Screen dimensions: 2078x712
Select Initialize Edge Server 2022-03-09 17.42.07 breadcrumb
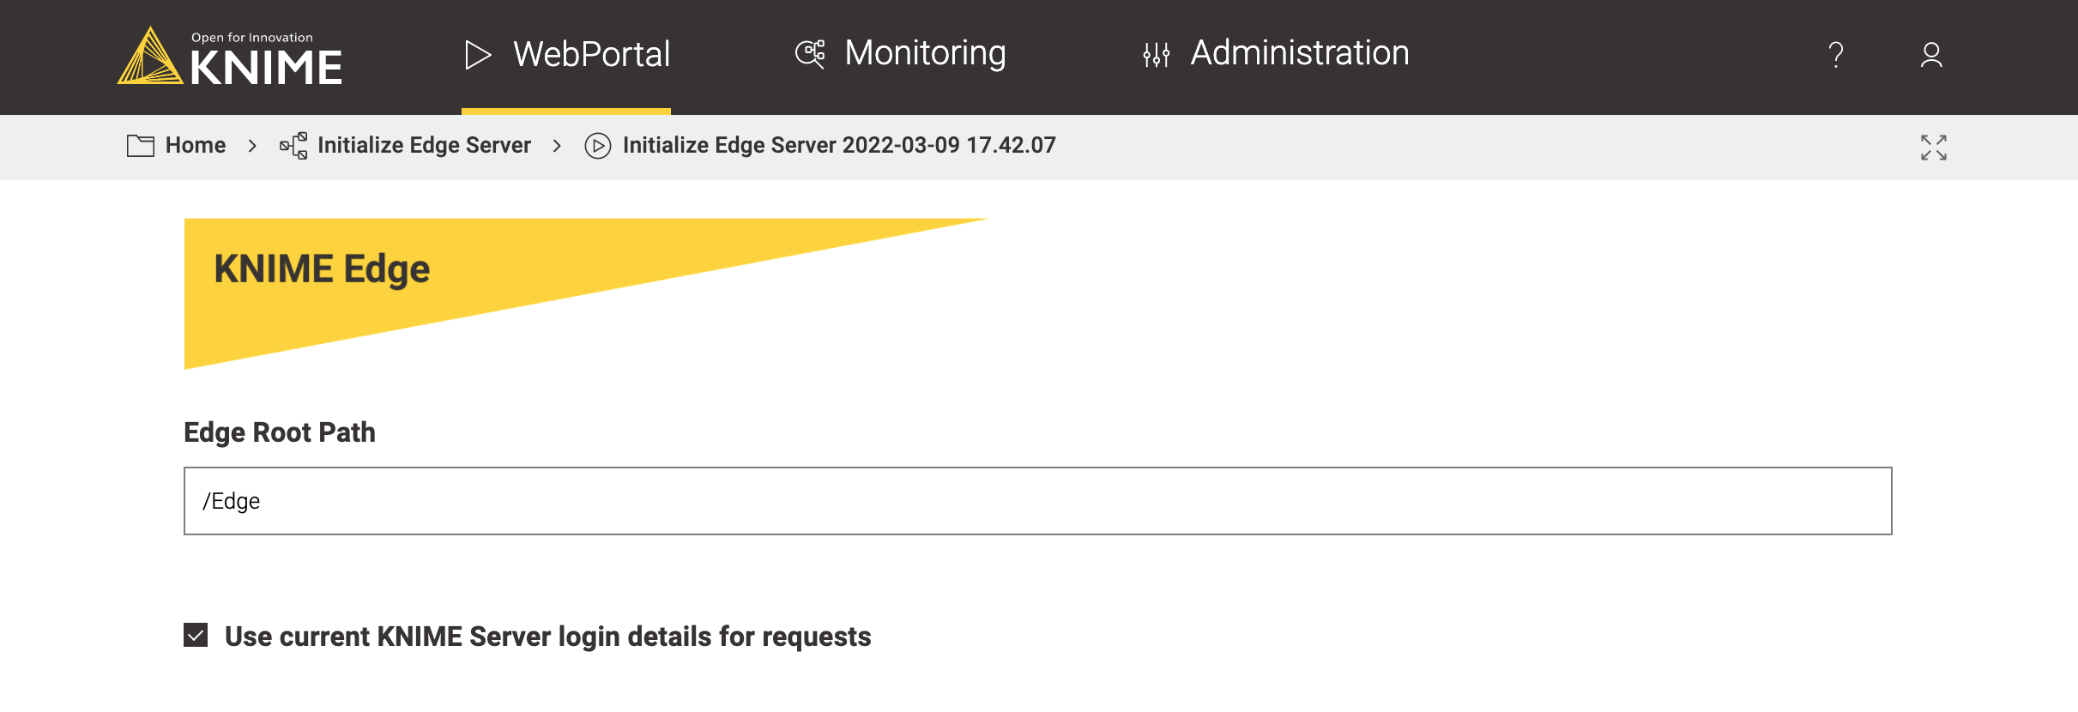[x=839, y=145]
